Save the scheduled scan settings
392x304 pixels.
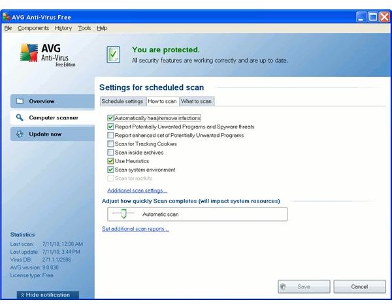304,286
